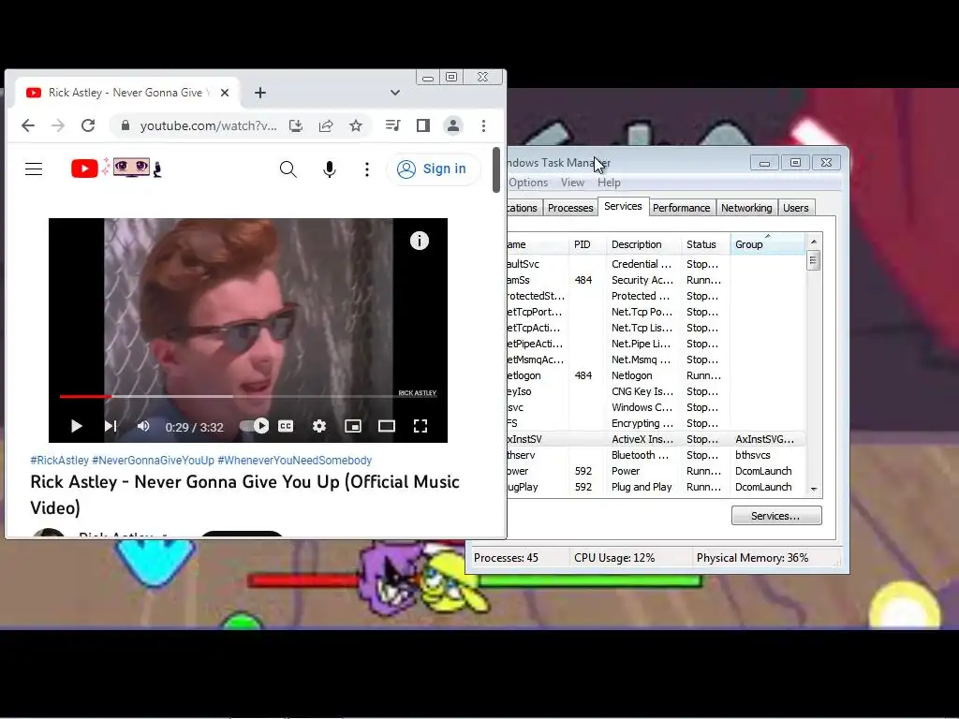Open a new Chrome tab

tap(260, 93)
